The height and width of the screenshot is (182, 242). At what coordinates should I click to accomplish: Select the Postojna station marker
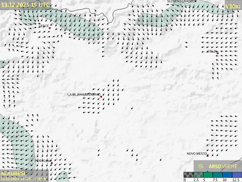pyautogui.click(x=52, y=163)
